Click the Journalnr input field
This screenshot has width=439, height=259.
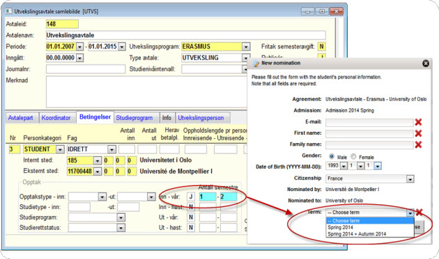pos(86,69)
